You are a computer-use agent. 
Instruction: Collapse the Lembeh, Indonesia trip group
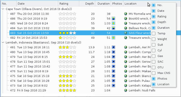[x=3, y=43]
